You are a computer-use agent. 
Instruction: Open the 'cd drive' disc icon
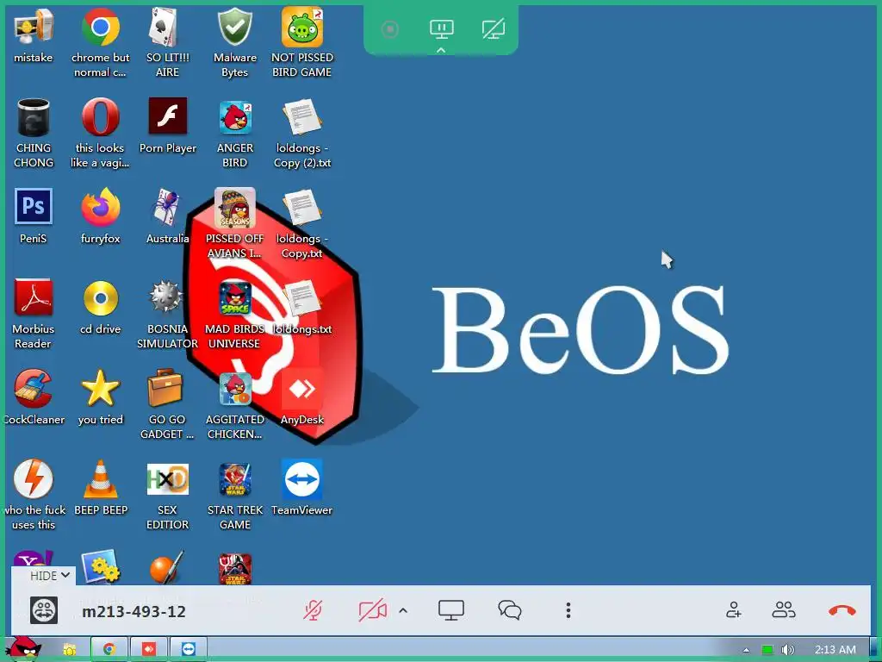click(100, 297)
